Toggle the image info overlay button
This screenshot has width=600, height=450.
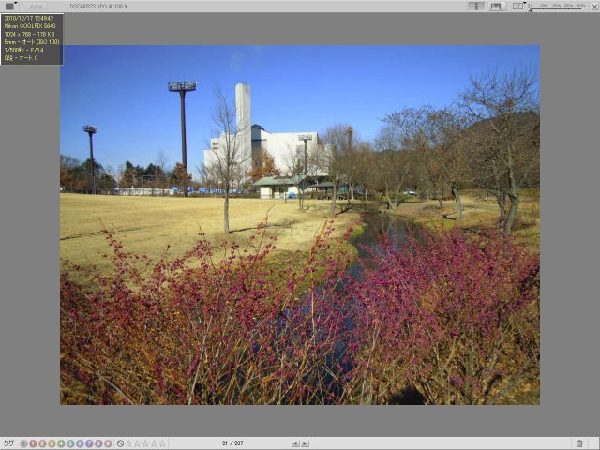[476, 6]
